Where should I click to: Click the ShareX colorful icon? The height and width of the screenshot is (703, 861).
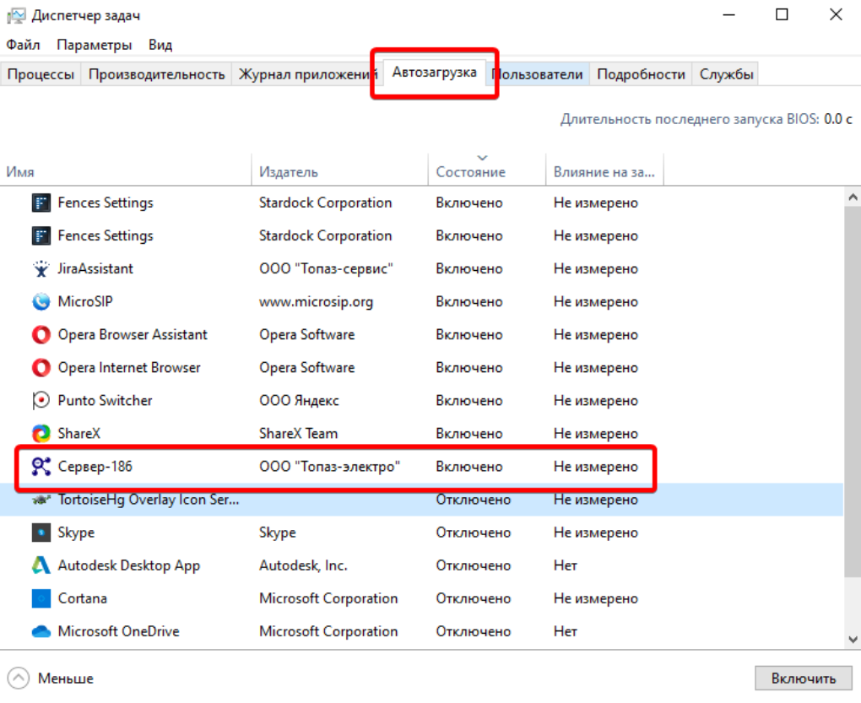tap(41, 434)
